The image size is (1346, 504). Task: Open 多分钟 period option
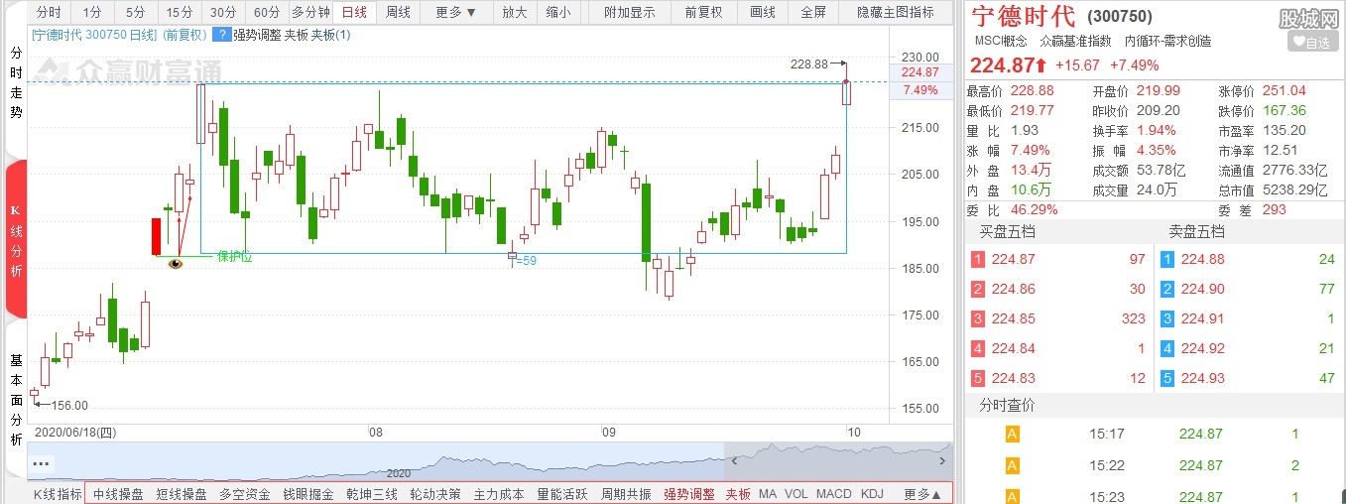click(x=310, y=12)
